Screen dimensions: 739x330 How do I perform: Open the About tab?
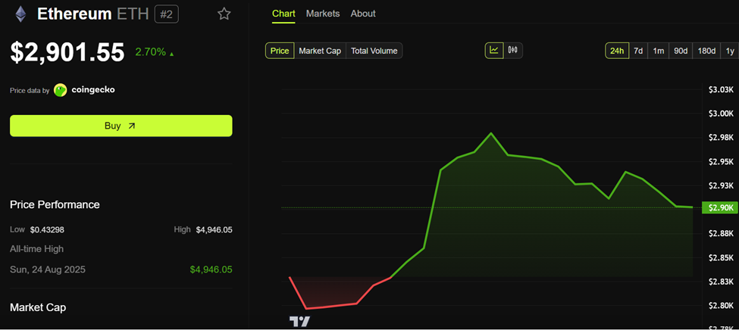tap(363, 14)
